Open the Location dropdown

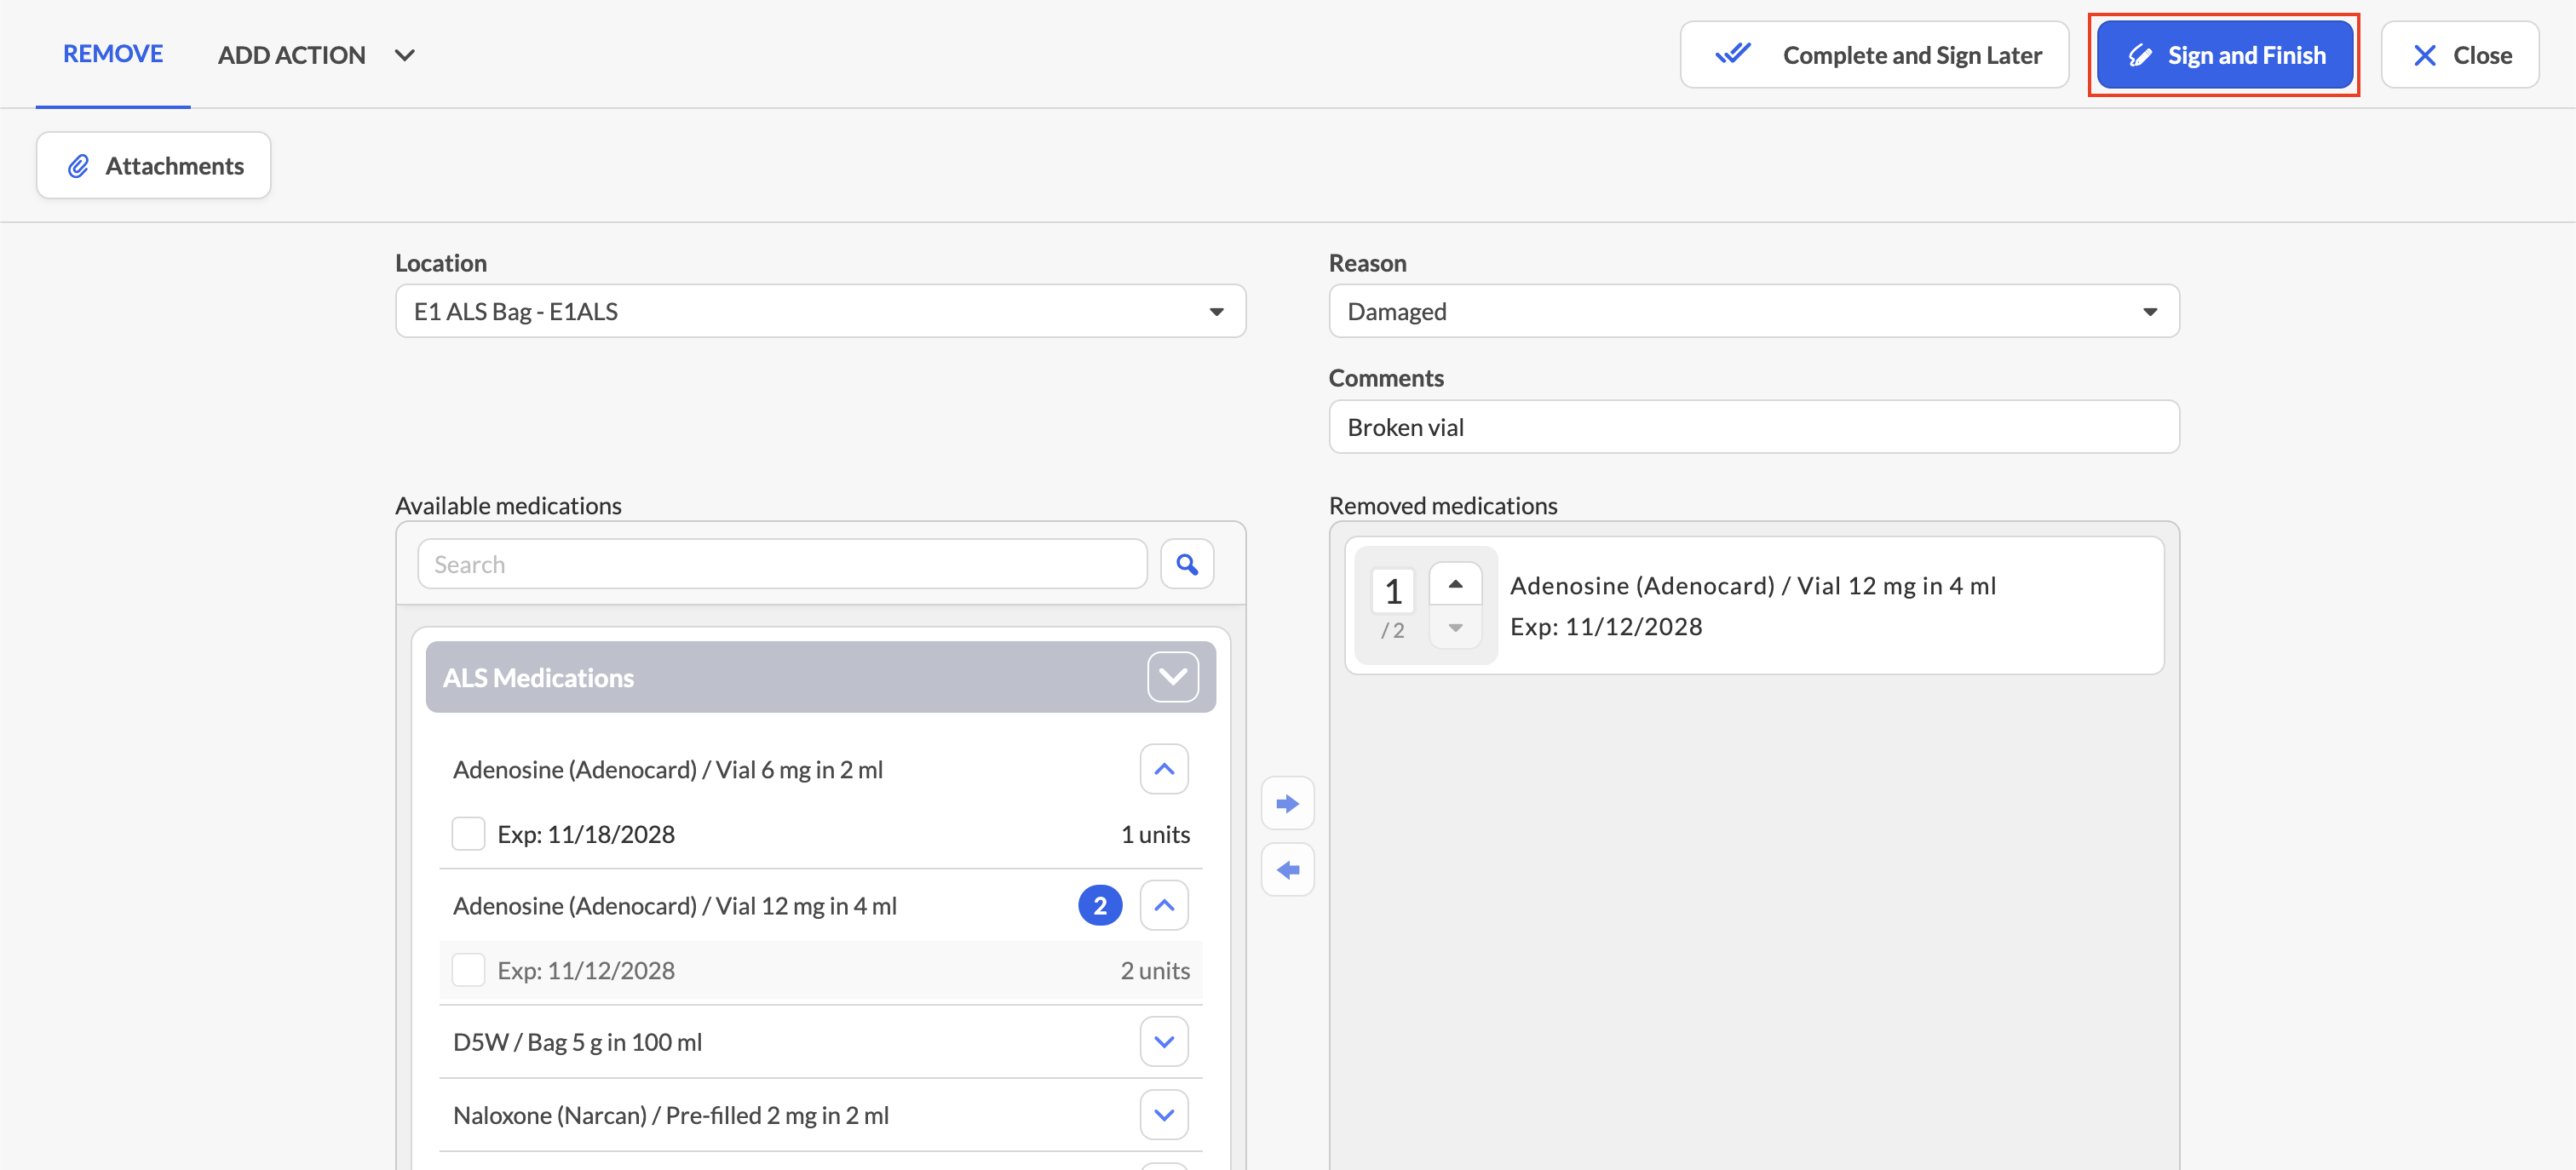(x=820, y=312)
